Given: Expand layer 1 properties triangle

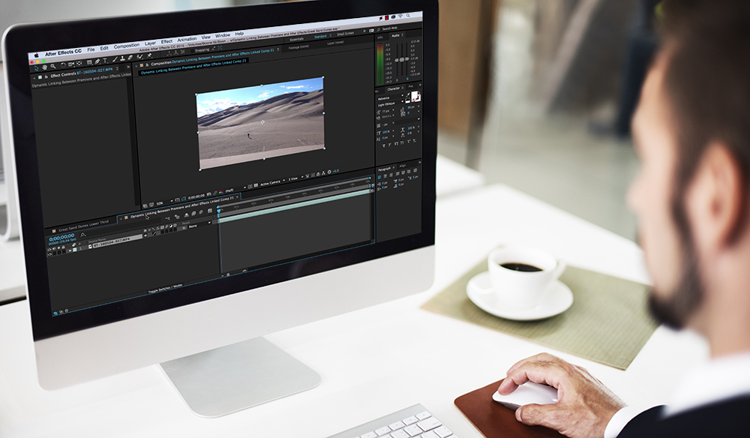Looking at the screenshot, I should point(70,250).
